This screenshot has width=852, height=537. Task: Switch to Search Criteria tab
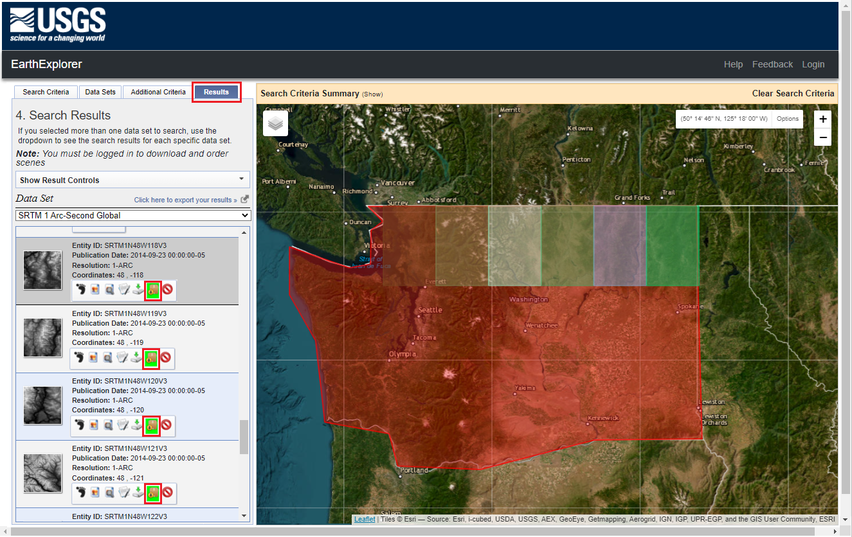pos(46,92)
